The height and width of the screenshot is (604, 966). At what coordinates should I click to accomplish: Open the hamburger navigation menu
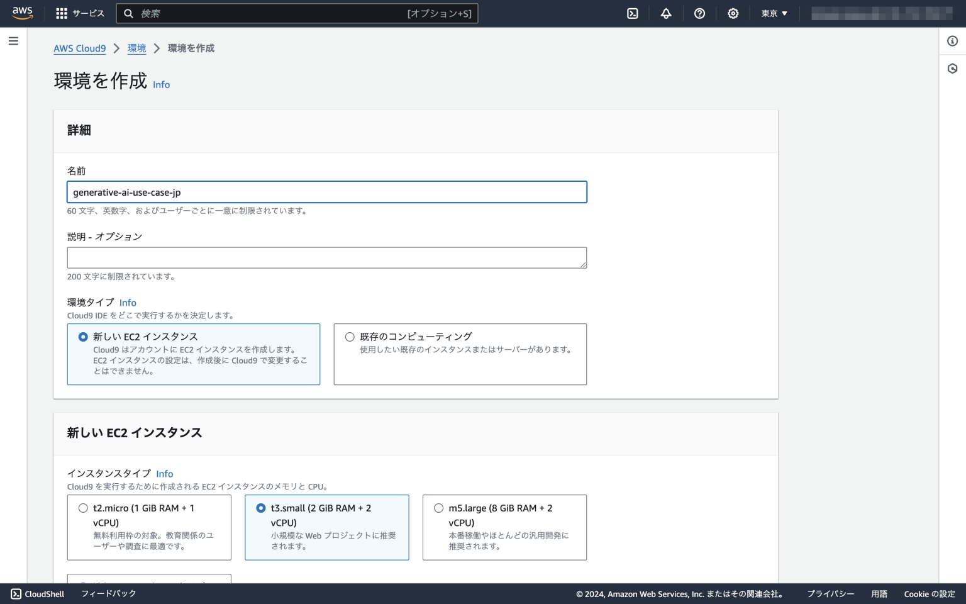[13, 40]
